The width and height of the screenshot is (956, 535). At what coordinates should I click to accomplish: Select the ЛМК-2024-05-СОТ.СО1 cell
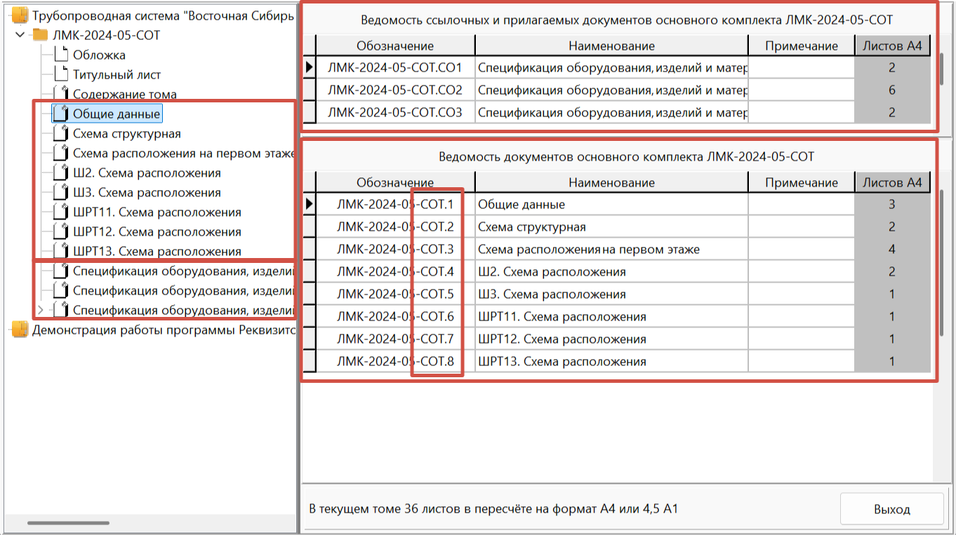[395, 68]
